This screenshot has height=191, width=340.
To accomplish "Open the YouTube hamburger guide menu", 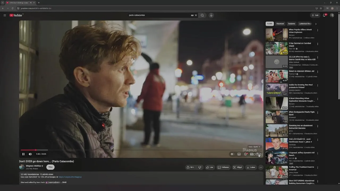I will pos(5,15).
